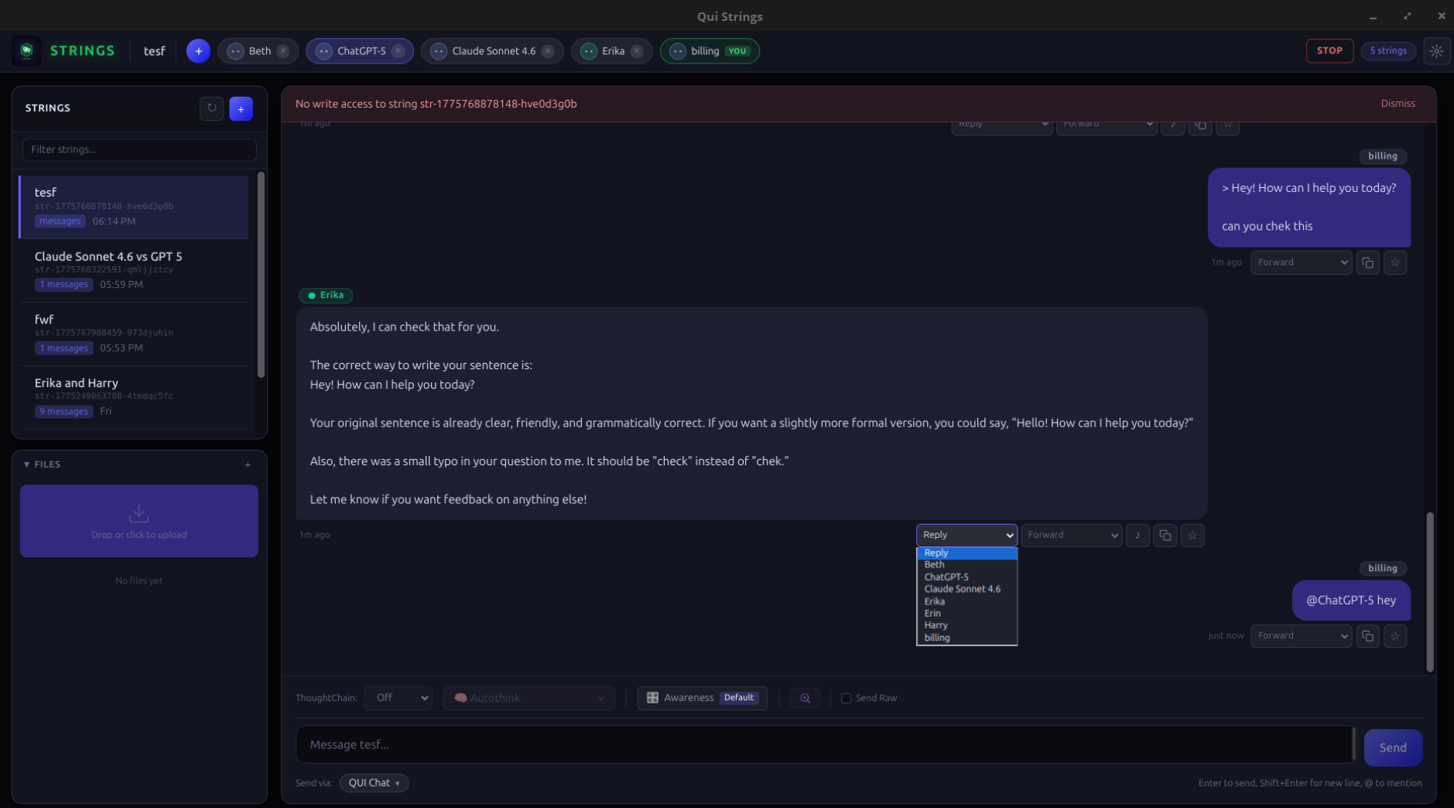
Task: Switch to the Beth participant tab
Action: click(259, 51)
